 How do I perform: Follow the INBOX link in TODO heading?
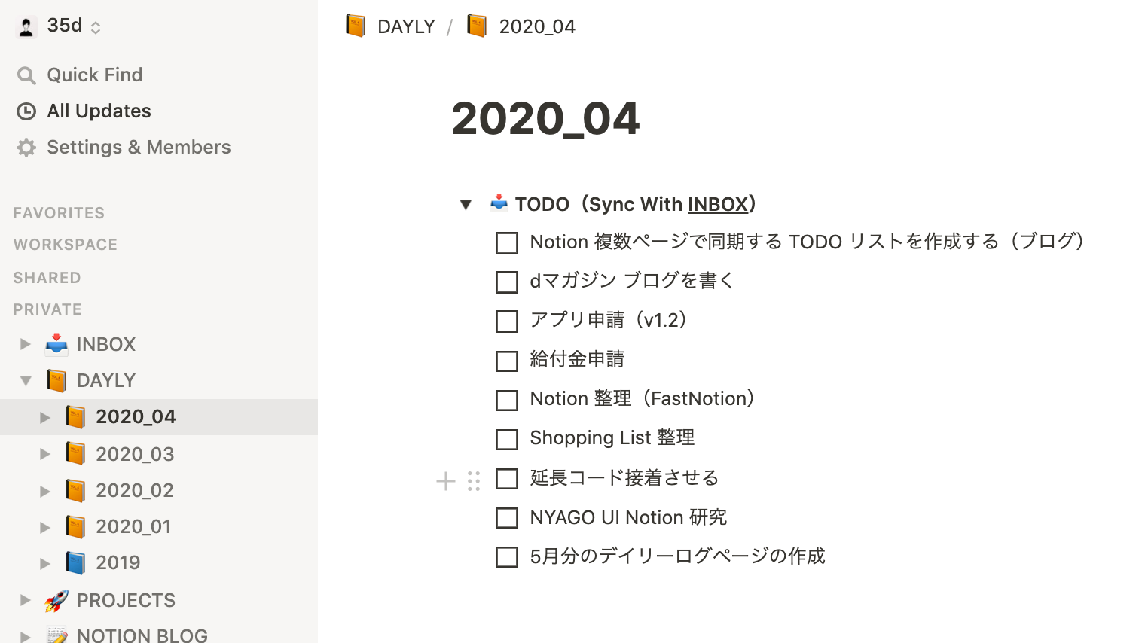click(717, 205)
